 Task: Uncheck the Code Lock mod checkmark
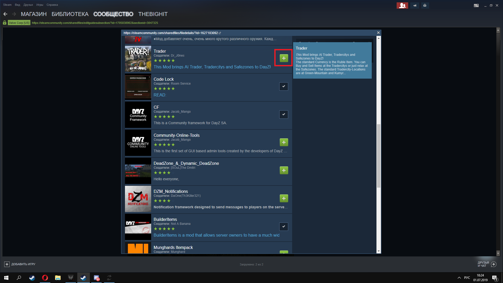point(284,86)
